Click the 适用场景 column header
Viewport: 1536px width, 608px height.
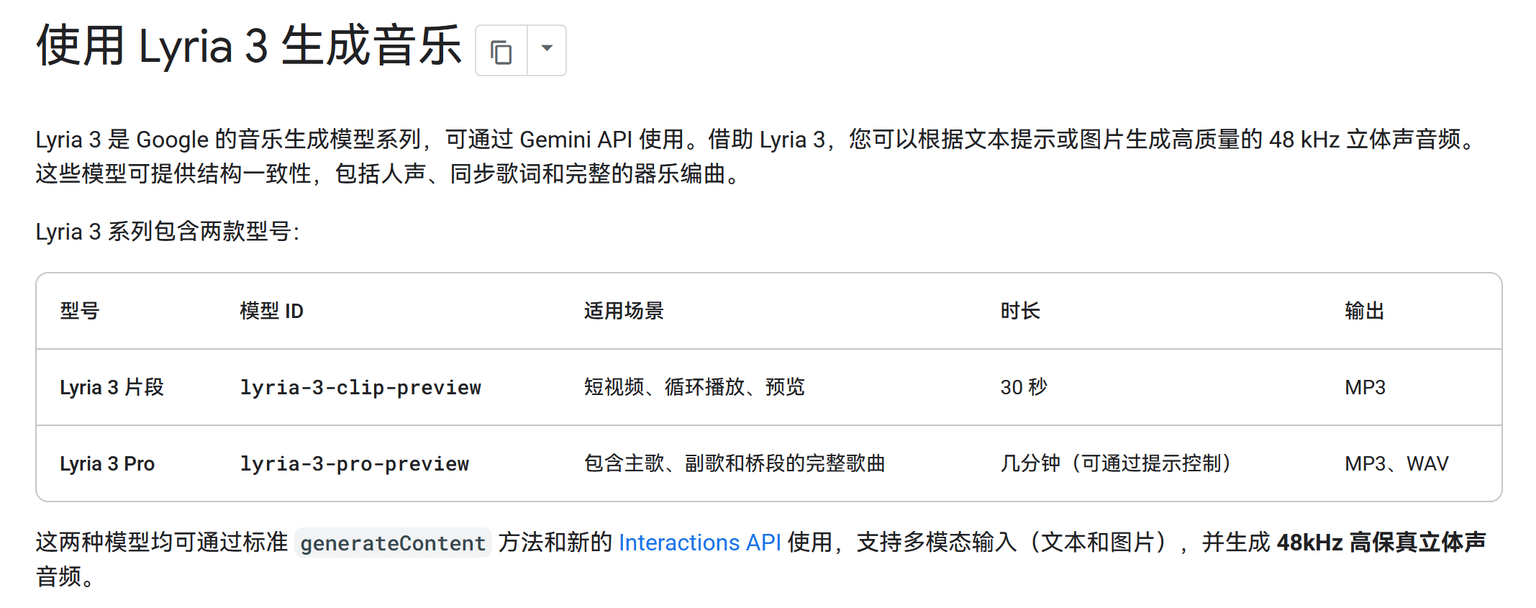click(624, 311)
